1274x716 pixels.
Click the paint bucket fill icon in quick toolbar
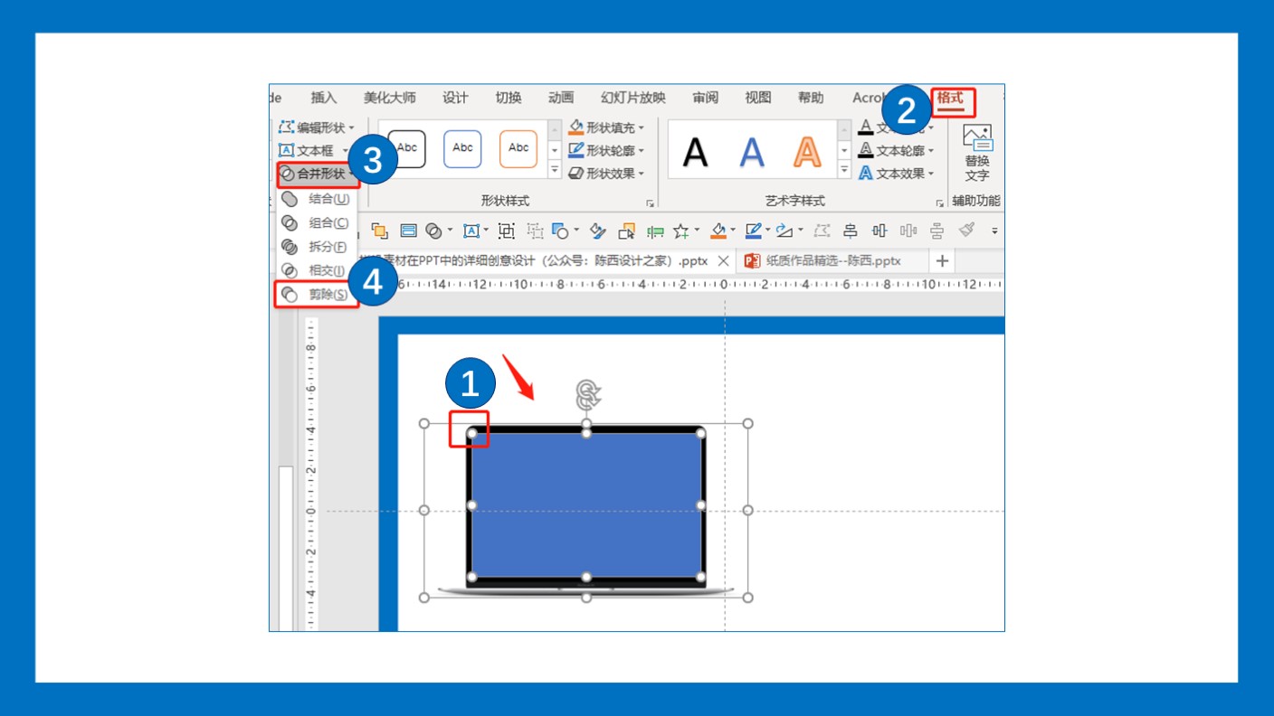pyautogui.click(x=721, y=231)
